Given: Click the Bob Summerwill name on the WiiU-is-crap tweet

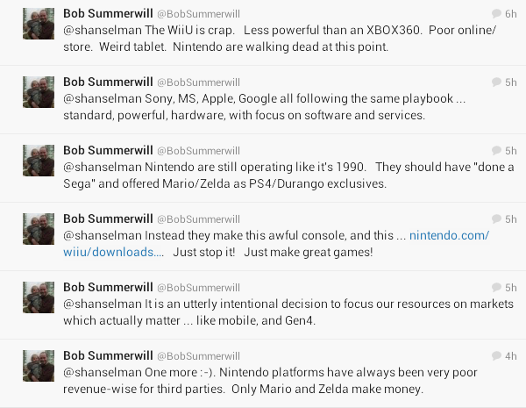Looking at the screenshot, I should click(108, 13).
